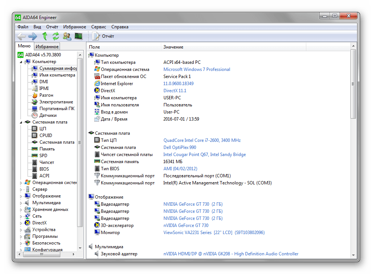The image size is (372, 274).
Task: Click the Отчёт toolbar button
Action: pyautogui.click(x=103, y=36)
